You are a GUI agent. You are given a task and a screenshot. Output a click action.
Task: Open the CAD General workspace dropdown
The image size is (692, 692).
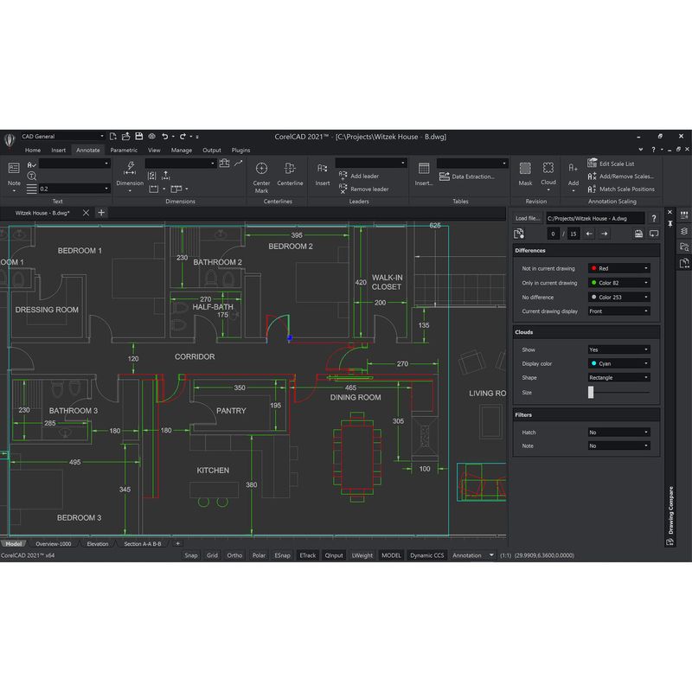click(x=62, y=137)
